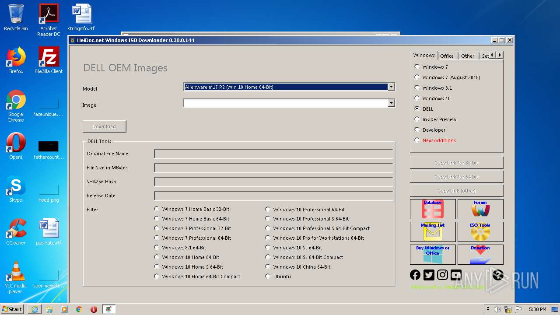Screen dimensions: 560x315
Task: Select the Insider Preview radio option
Action: click(435, 119)
